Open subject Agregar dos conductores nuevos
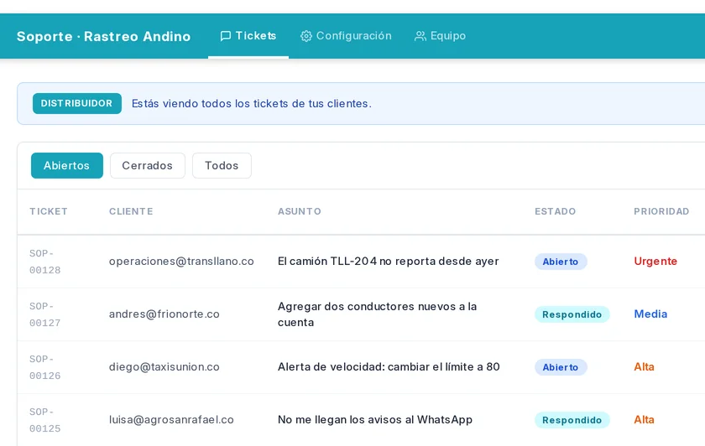This screenshot has height=446, width=705. click(x=377, y=314)
